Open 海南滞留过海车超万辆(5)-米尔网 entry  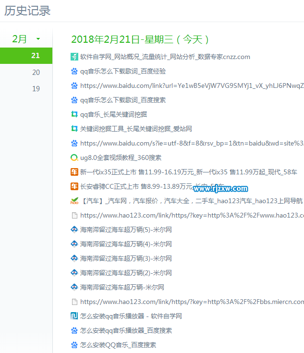pos(126,230)
